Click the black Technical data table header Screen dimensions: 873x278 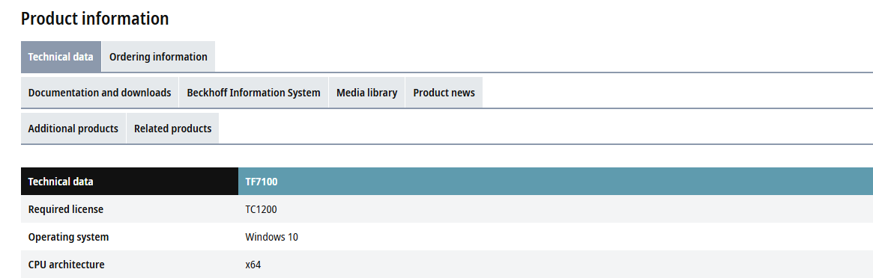[130, 182]
